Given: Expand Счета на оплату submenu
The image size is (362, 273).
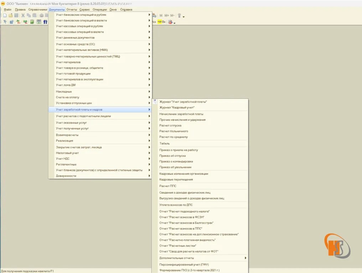Looking at the screenshot, I should [x=100, y=97].
